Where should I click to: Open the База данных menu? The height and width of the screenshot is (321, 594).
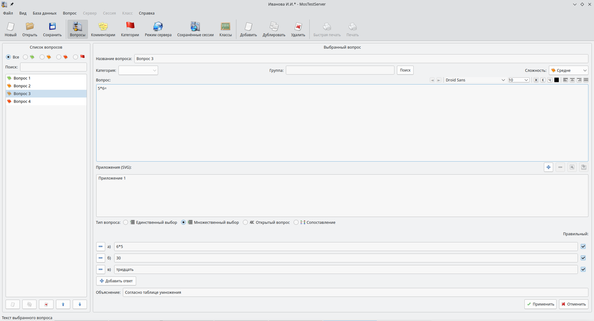tap(45, 13)
